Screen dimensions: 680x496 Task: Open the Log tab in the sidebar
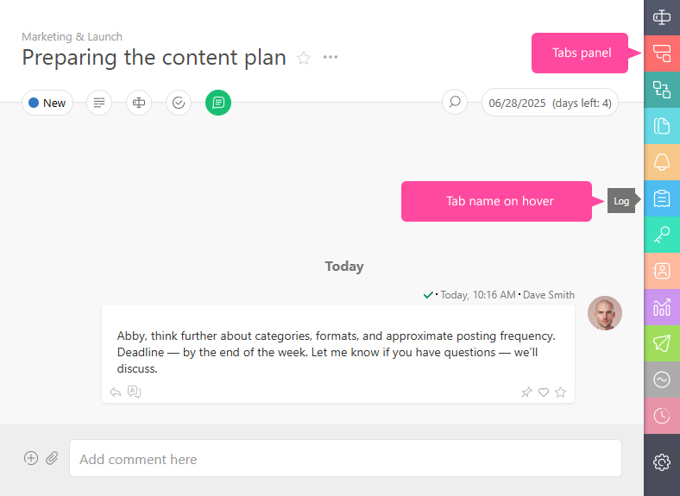coord(662,198)
